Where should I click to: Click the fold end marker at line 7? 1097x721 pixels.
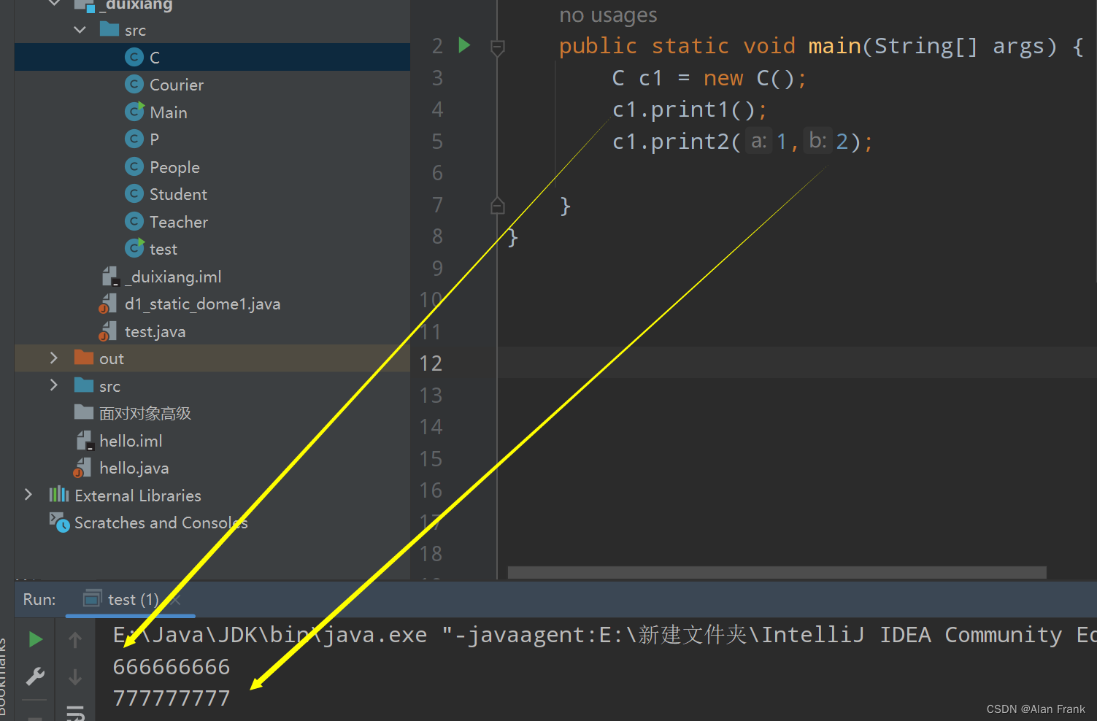pos(498,206)
